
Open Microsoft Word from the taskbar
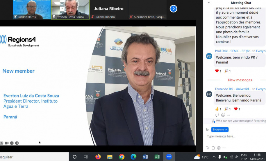coord(145,157)
